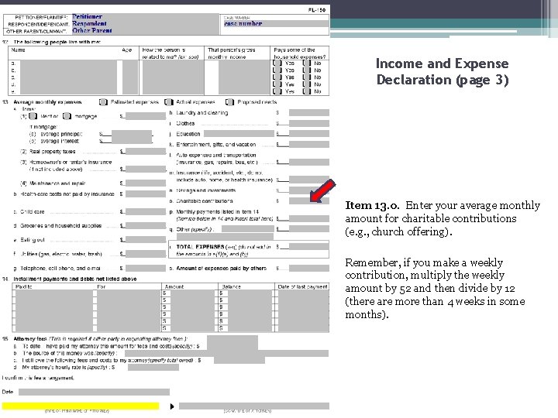Click the Telephone, cell phone, e-mail field
Viewport: 558px width, 418px height.
146,269
